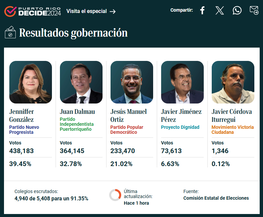Open the Visita el especial link
Image resolution: width=263 pixels, height=217 pixels.
[87, 11]
